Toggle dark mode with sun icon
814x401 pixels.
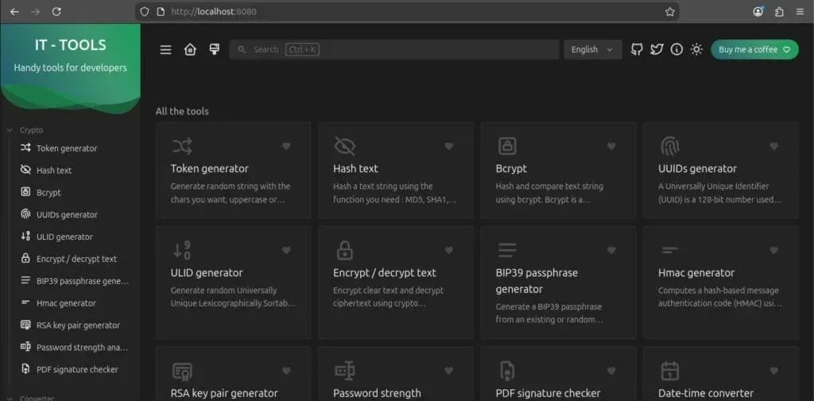point(696,49)
